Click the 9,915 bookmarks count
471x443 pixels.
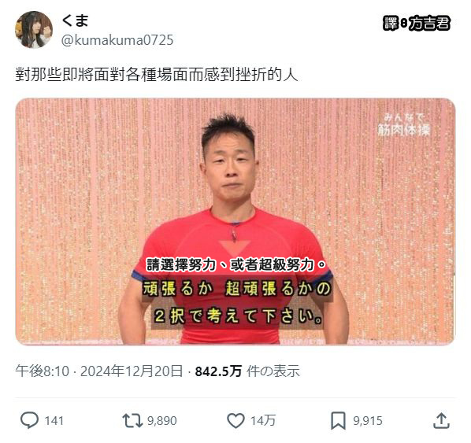(368, 421)
